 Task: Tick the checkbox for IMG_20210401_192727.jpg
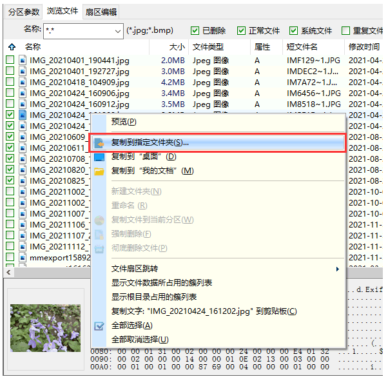point(10,71)
